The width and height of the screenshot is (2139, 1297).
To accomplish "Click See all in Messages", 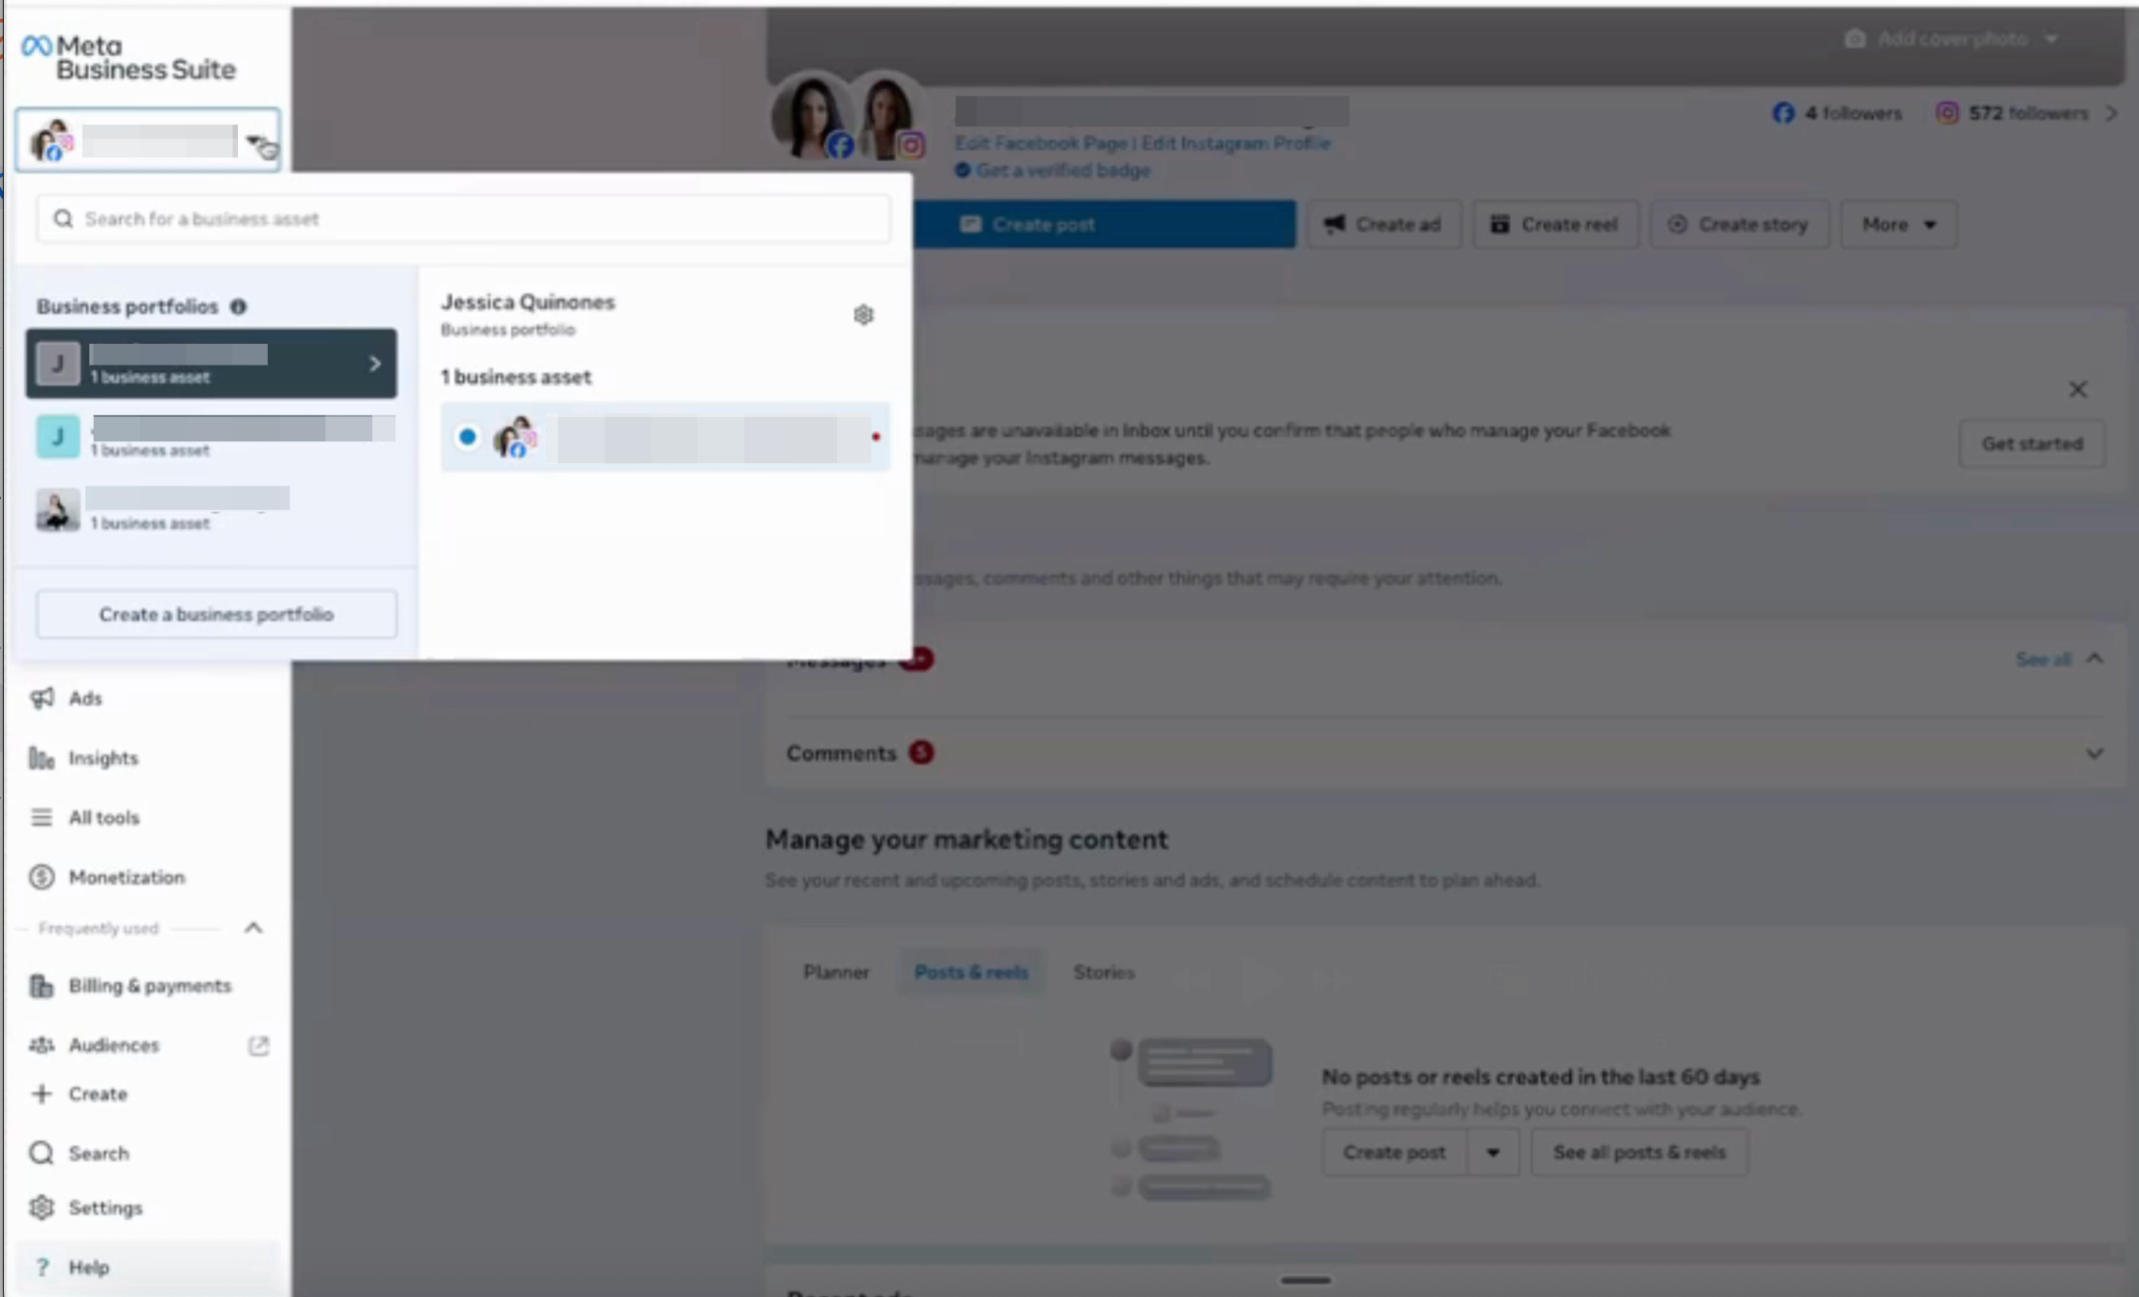I will pos(2043,660).
